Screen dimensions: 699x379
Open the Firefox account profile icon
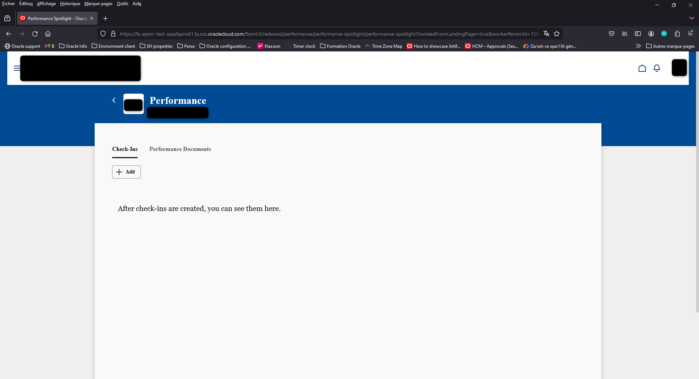point(651,34)
